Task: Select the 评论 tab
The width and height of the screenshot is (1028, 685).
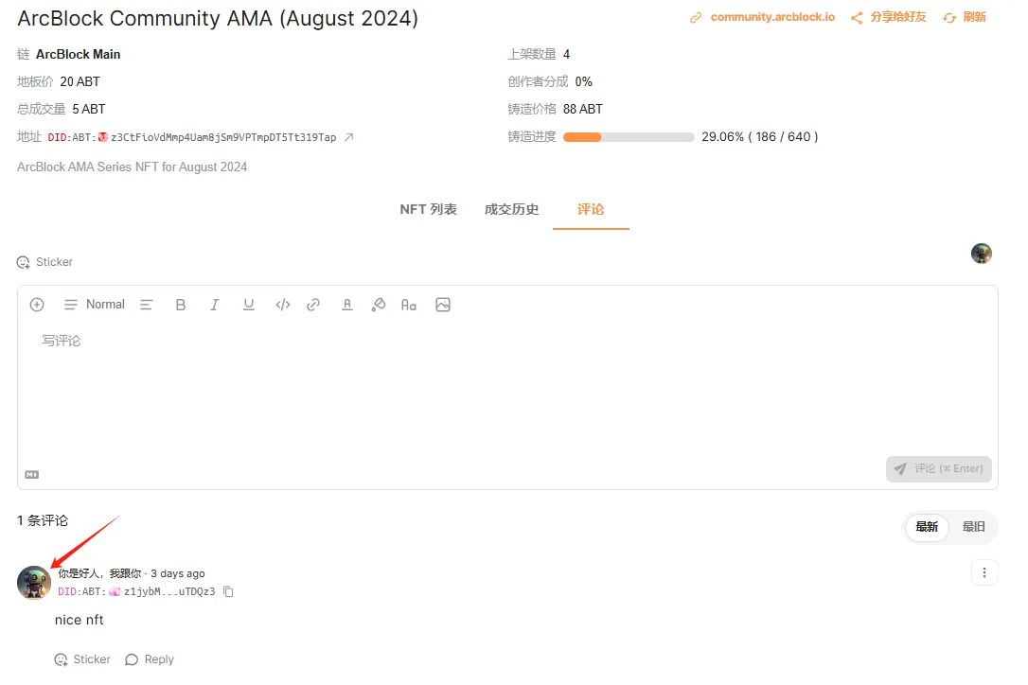Action: point(591,209)
